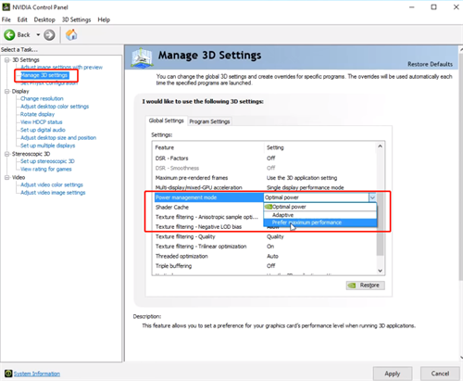Open the Back history dropdown arrow
The width and height of the screenshot is (463, 381).
pos(38,34)
